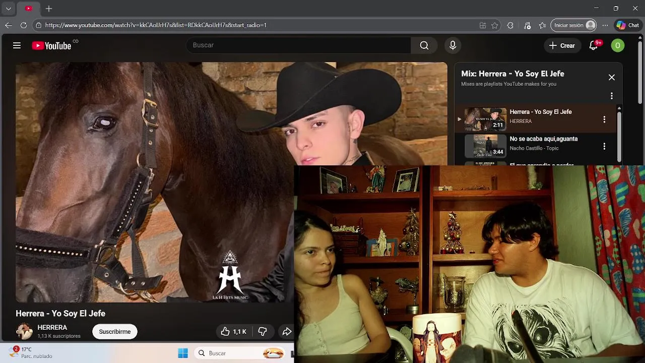Open browser extensions puzzle icon
Screen dimensions: 645x363
pyautogui.click(x=510, y=25)
